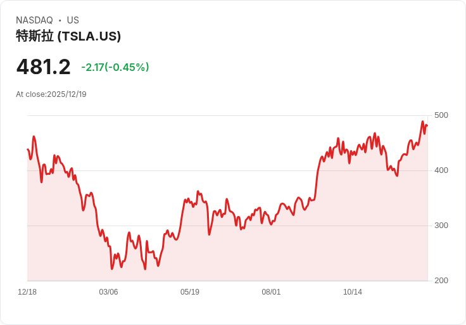Open the 特斯拉 (TSLA.US) stock title

68,36
